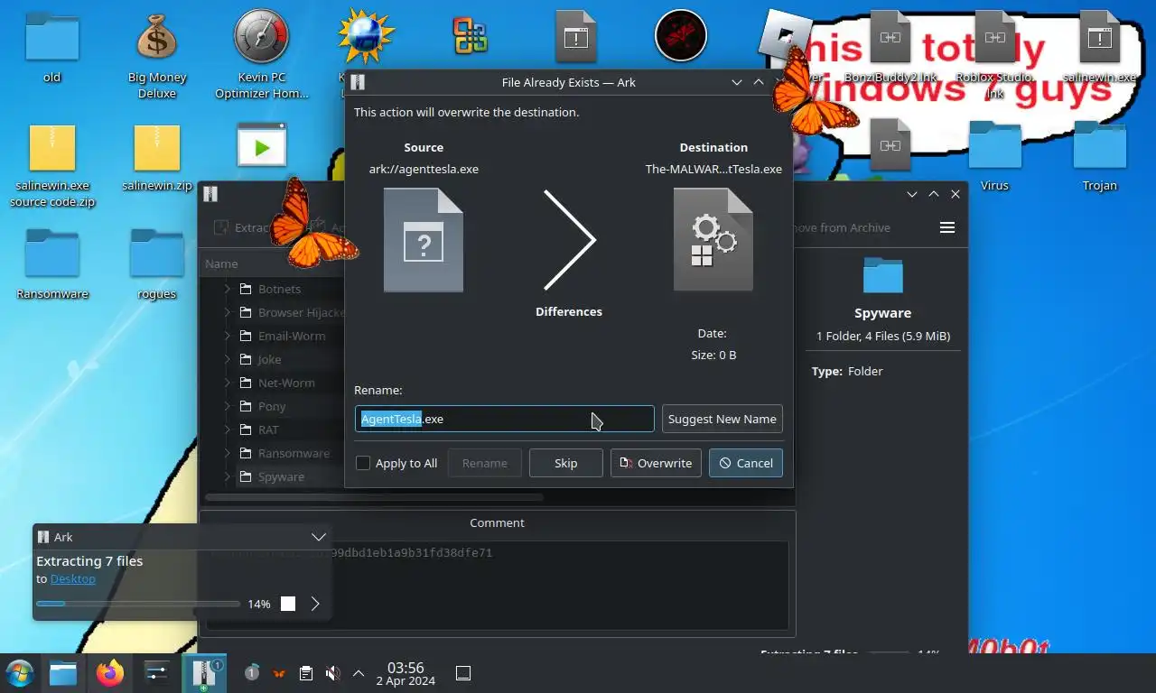Click the butterfly icon in system tray
1156x693 pixels.
(x=279, y=673)
